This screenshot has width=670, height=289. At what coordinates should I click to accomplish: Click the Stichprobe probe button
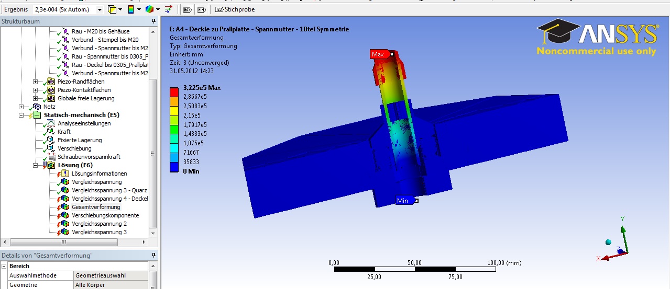pos(234,9)
